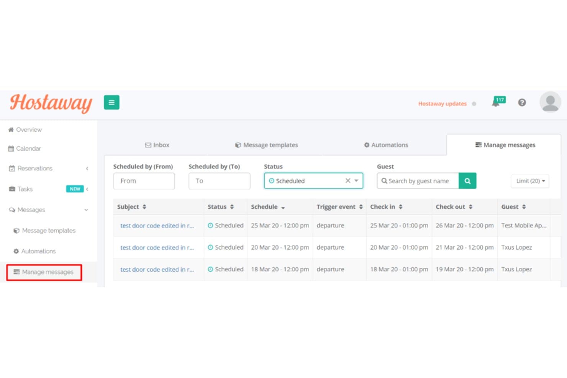The width and height of the screenshot is (567, 378).
Task: Click the 26 Mar 20 - 12:00 pm check-out cell
Action: point(464,226)
